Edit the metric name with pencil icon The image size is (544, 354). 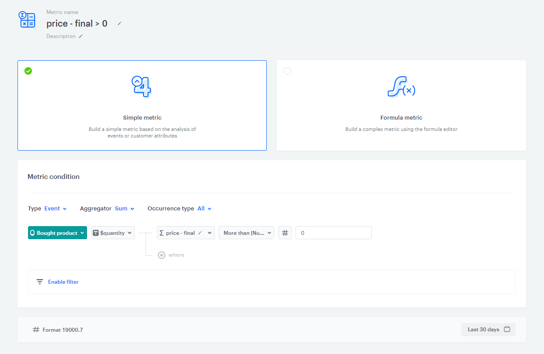point(119,24)
